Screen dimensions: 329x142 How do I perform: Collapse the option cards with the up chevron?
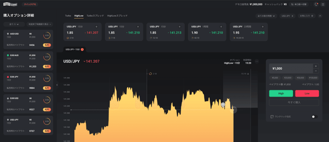[x=320, y=16]
